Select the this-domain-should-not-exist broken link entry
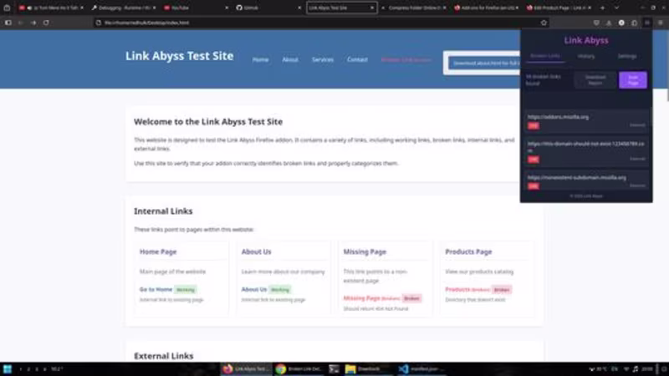 coord(586,151)
